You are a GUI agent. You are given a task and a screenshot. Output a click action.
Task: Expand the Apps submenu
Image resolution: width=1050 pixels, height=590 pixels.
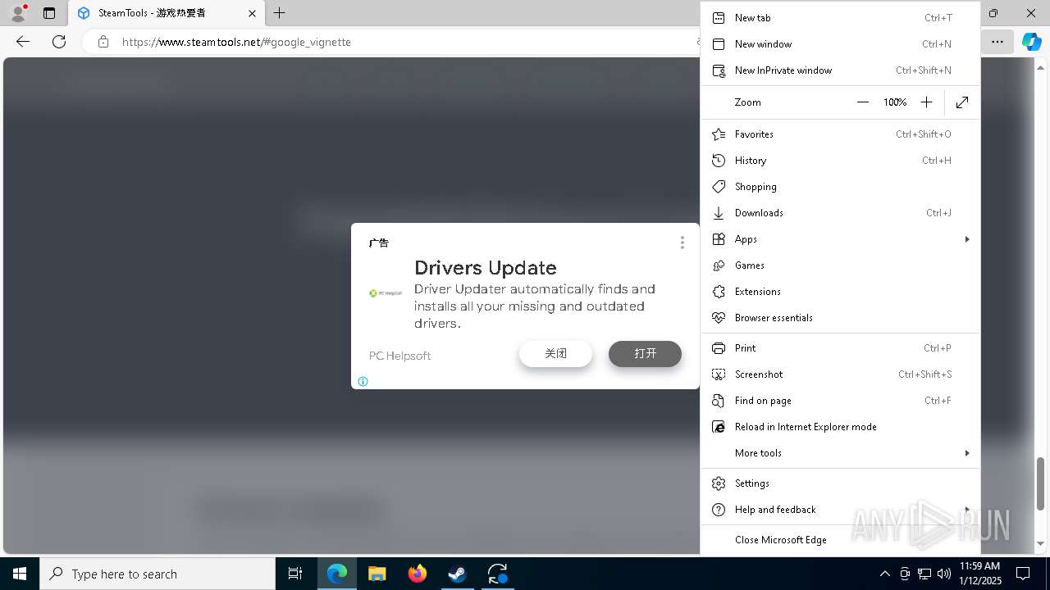841,239
